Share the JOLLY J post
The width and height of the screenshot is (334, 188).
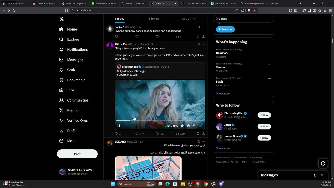pos(203,134)
